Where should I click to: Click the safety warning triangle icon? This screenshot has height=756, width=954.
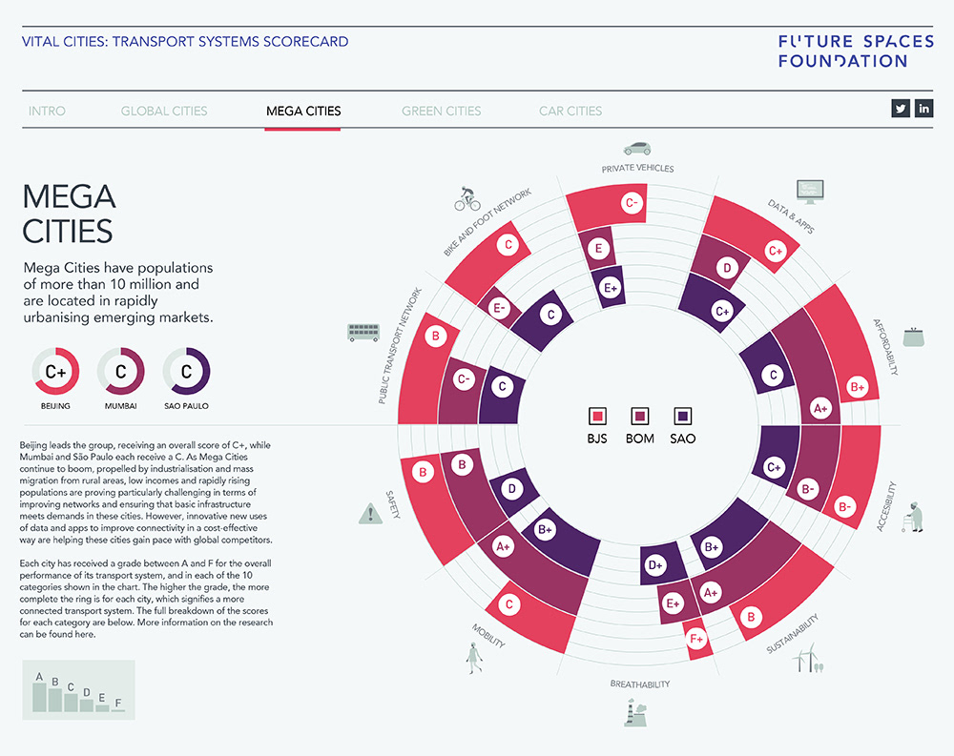[369, 515]
